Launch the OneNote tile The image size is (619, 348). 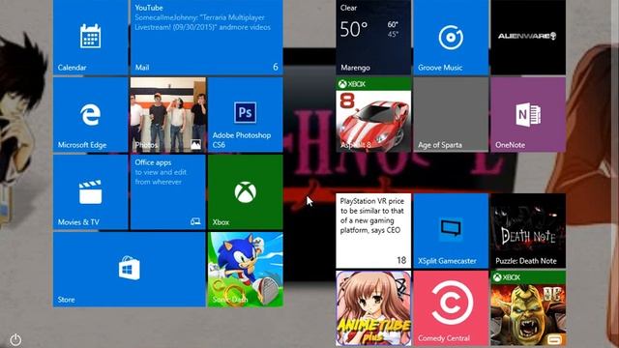click(x=528, y=114)
